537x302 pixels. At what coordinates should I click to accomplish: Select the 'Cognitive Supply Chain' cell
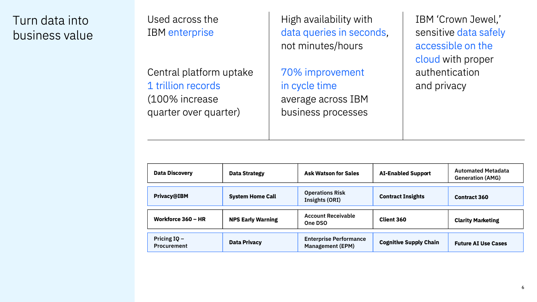click(411, 242)
